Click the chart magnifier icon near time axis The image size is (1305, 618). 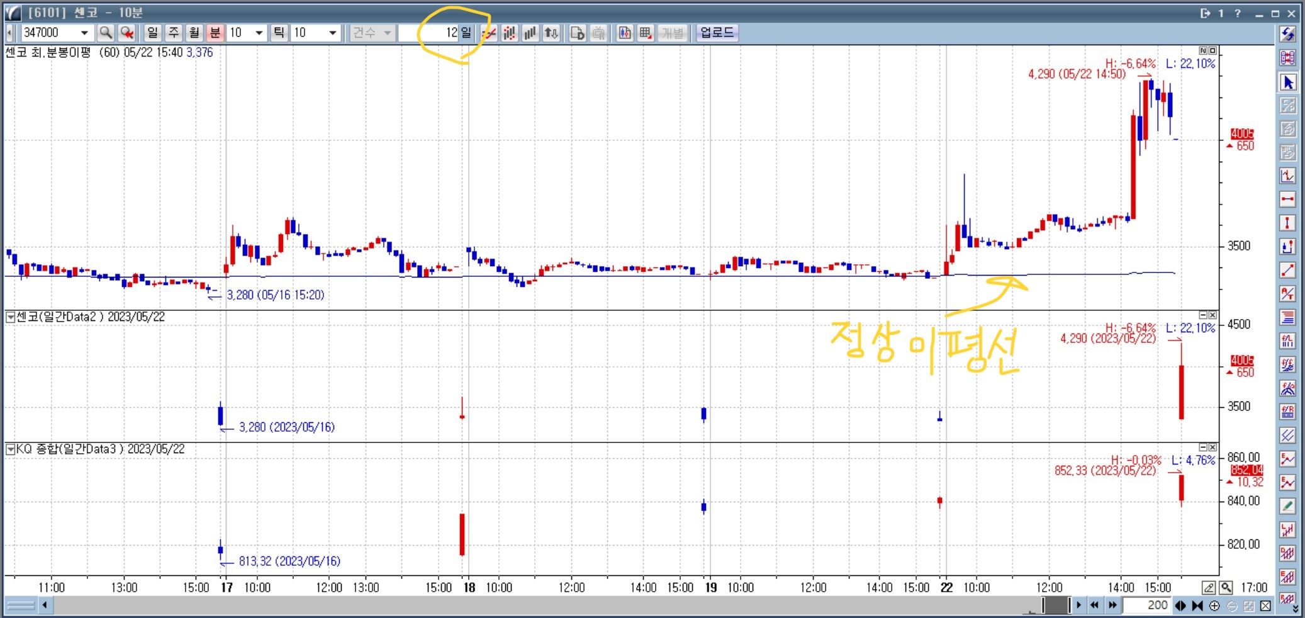tap(1226, 588)
